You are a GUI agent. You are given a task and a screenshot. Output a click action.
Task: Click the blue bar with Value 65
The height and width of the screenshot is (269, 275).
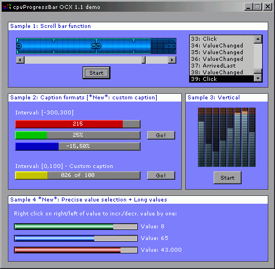click(x=76, y=238)
